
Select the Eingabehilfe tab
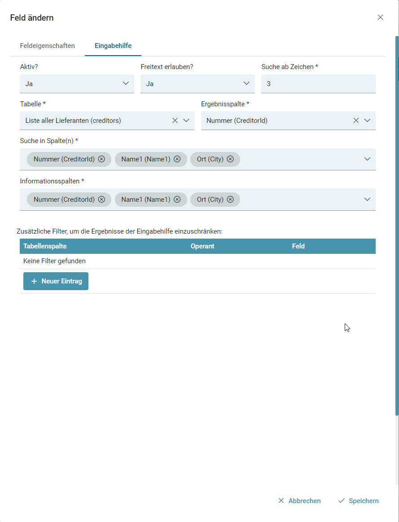click(x=113, y=46)
